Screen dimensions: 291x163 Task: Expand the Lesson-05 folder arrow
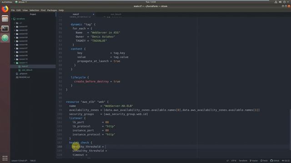[x=15, y=41]
